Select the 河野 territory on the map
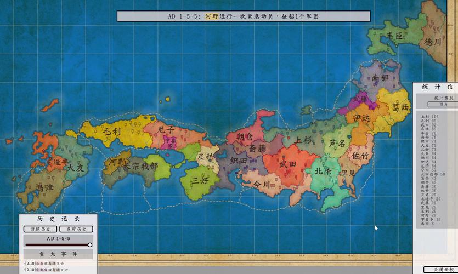 point(116,162)
